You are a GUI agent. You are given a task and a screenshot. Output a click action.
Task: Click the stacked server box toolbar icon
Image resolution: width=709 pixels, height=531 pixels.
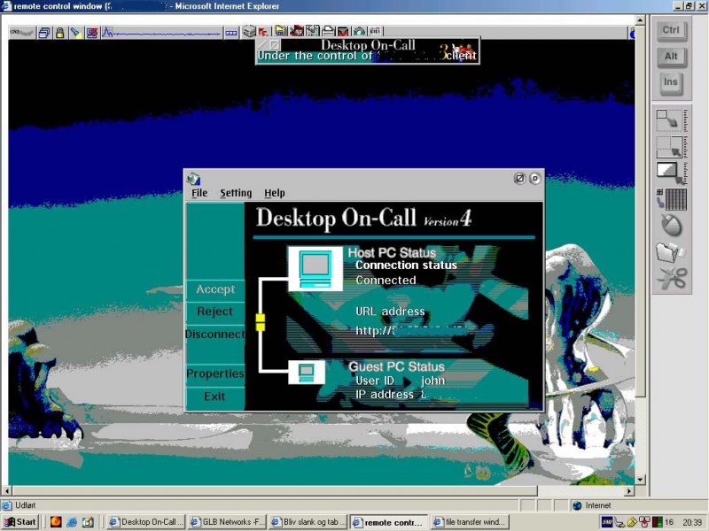pyautogui.click(x=249, y=31)
